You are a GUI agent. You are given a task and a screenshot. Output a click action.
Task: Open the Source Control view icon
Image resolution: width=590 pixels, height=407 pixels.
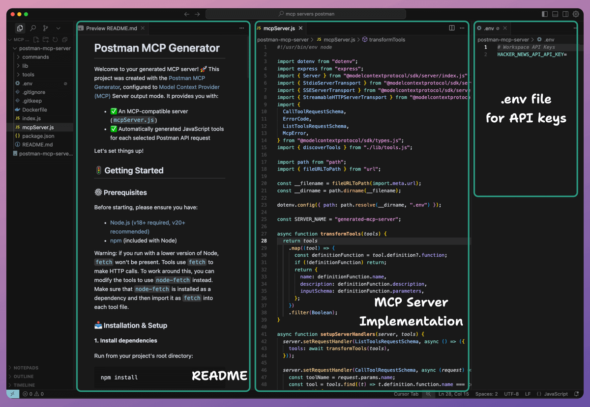pyautogui.click(x=46, y=28)
